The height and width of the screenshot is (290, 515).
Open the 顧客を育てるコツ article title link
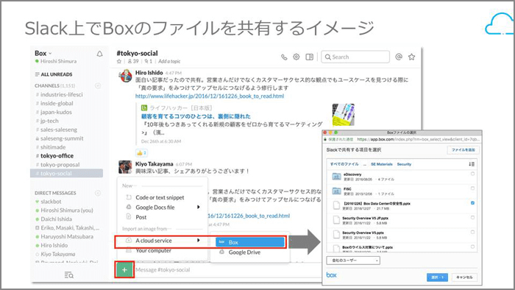pyautogui.click(x=196, y=116)
